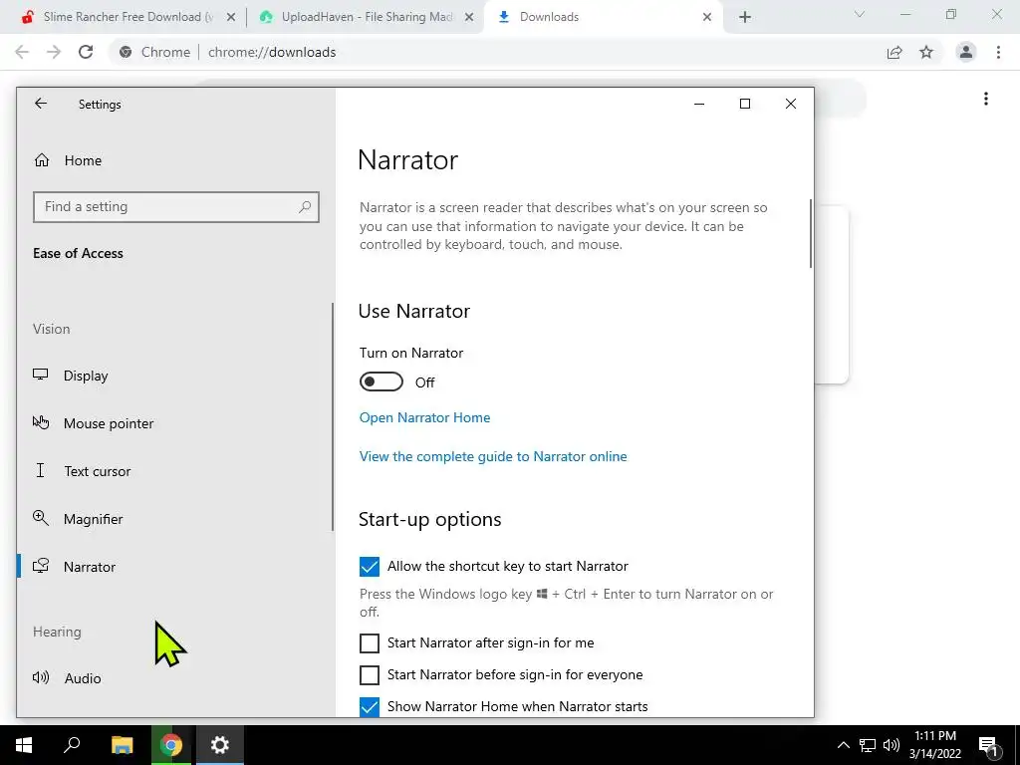The image size is (1020, 765).
Task: Open notification center icon
Action: [989, 745]
